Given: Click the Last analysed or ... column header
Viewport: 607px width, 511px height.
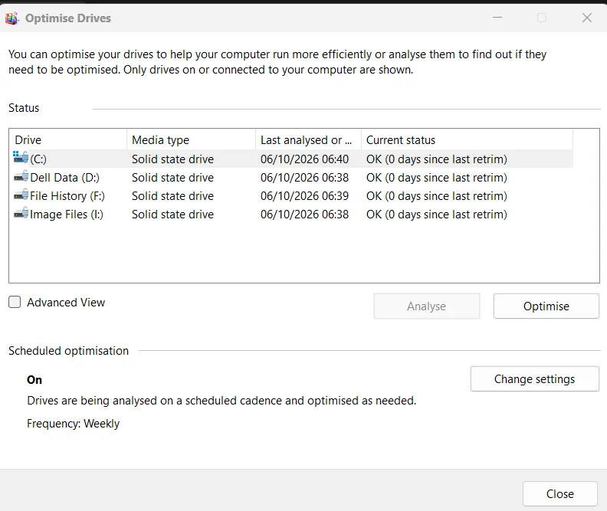Looking at the screenshot, I should point(309,139).
